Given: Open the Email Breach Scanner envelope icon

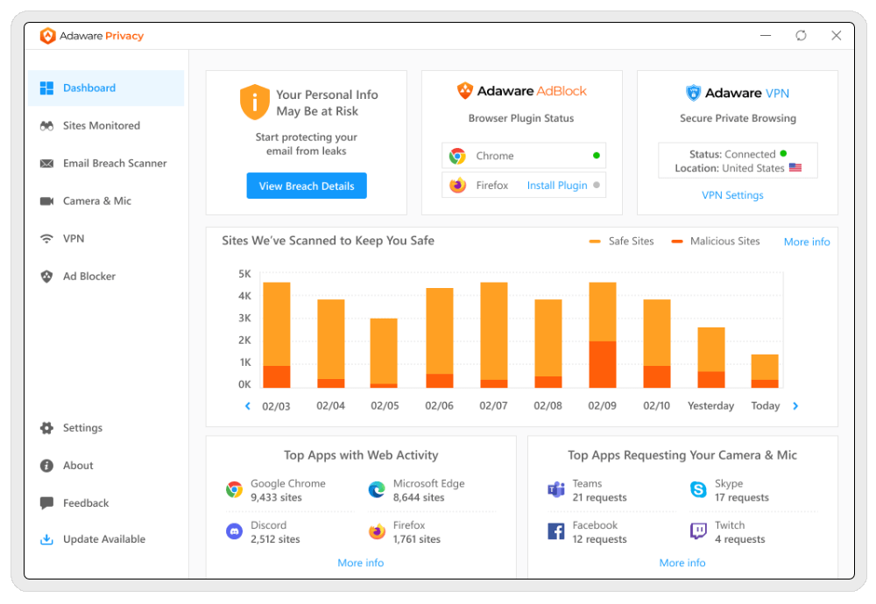Looking at the screenshot, I should [x=46, y=164].
